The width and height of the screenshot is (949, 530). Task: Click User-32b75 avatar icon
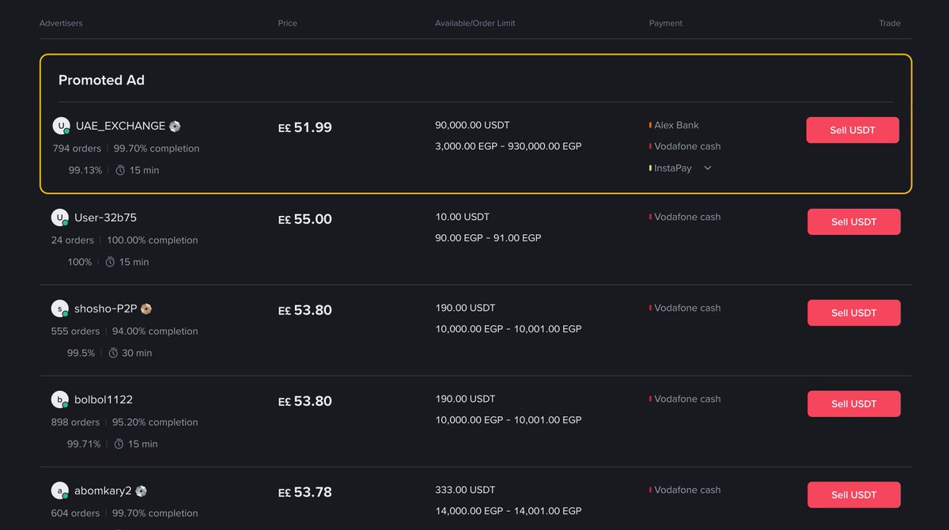(x=60, y=218)
